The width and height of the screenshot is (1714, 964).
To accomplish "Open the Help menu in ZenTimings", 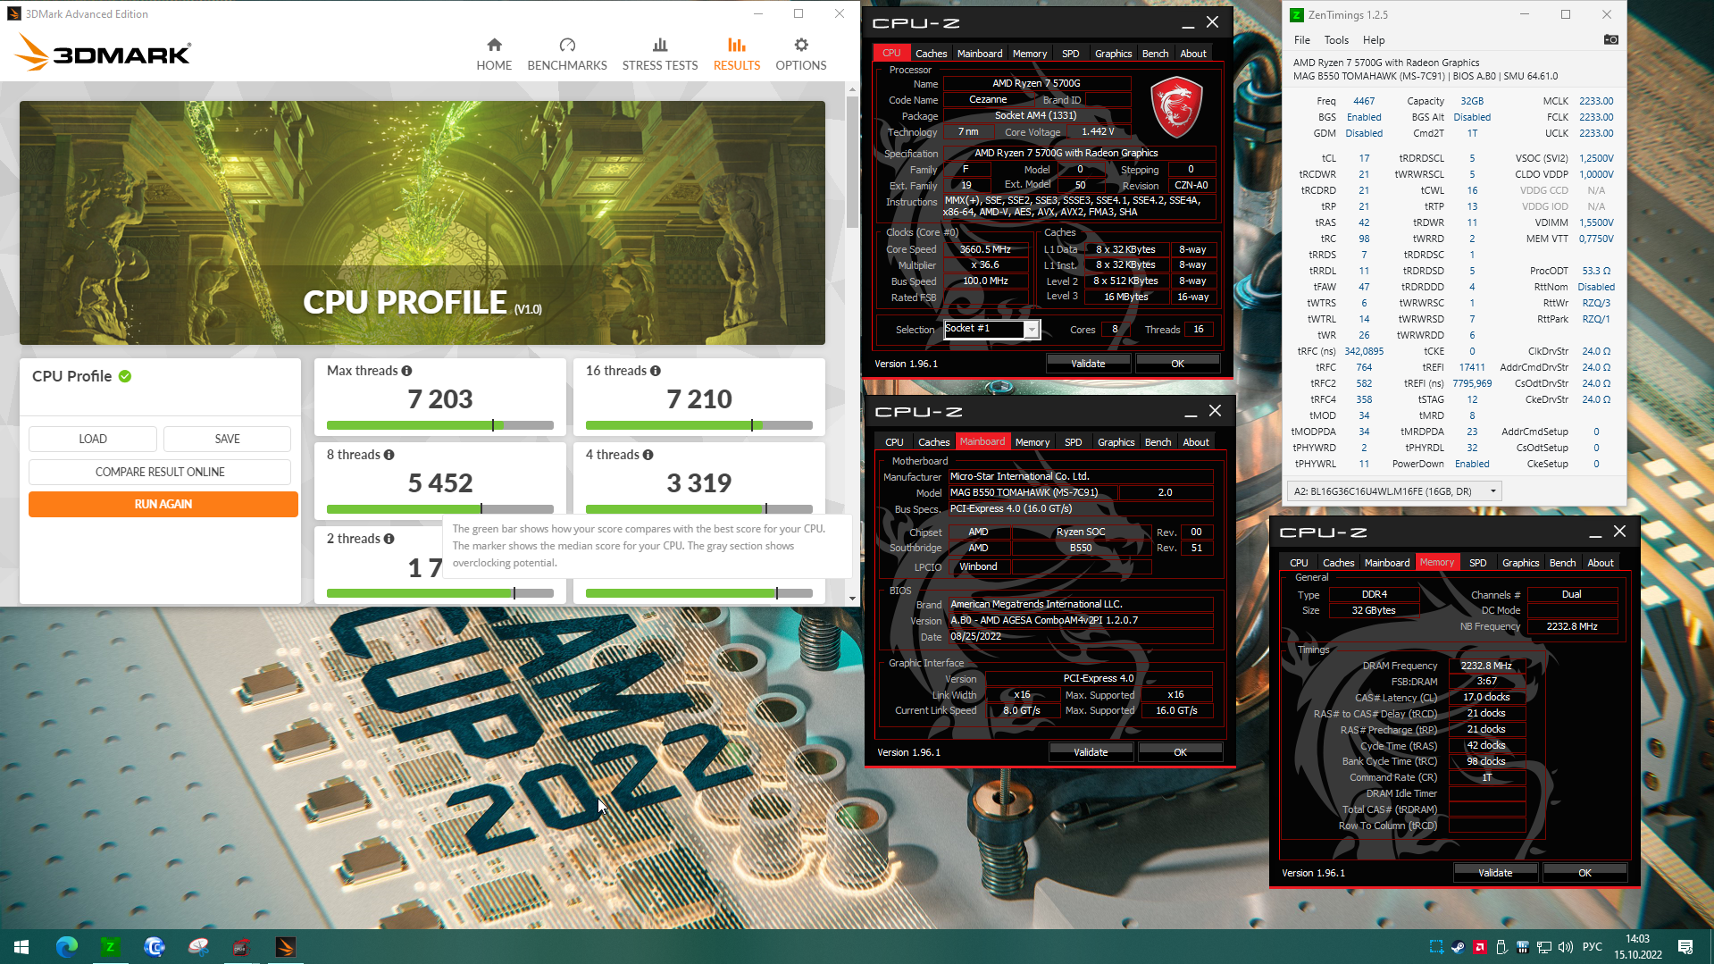I will [x=1374, y=40].
